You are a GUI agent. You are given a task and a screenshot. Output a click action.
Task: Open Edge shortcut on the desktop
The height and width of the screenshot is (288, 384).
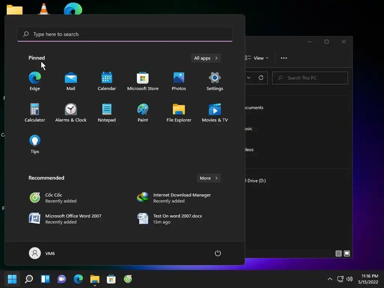pos(73,9)
